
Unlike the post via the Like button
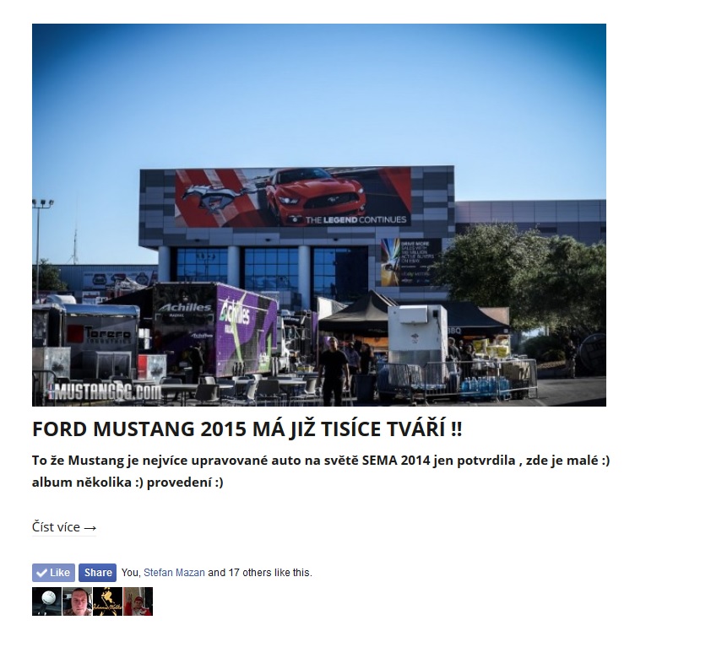(x=53, y=573)
